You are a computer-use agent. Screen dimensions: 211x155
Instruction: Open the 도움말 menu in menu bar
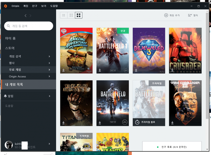pyautogui.click(x=54, y=6)
